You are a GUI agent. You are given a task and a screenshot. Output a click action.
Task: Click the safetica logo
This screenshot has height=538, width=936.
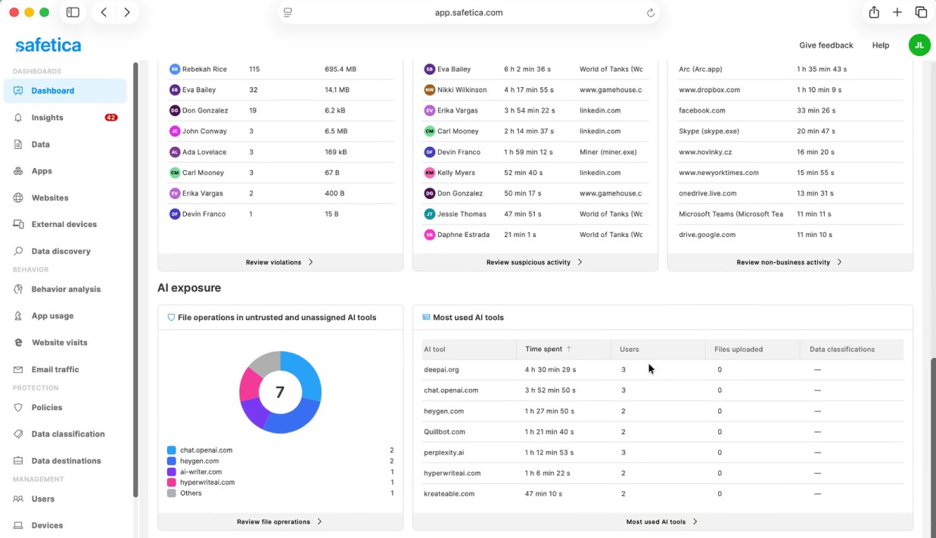point(48,45)
